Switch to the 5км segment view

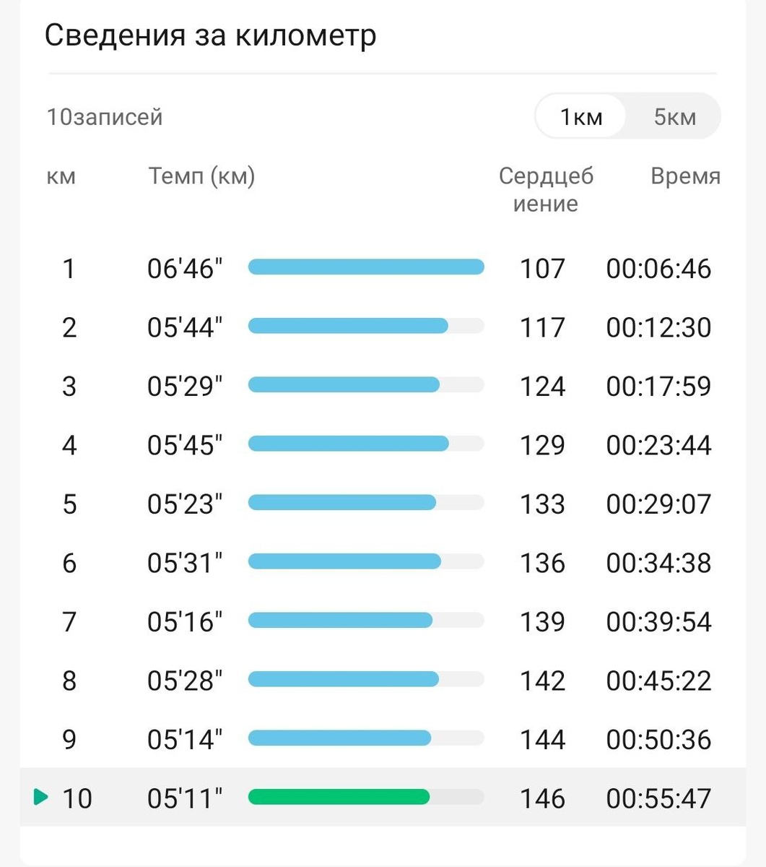pyautogui.click(x=674, y=116)
